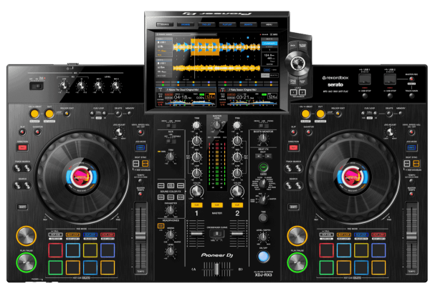Tap the Rainy Season (Original Mix) track title

point(243,89)
